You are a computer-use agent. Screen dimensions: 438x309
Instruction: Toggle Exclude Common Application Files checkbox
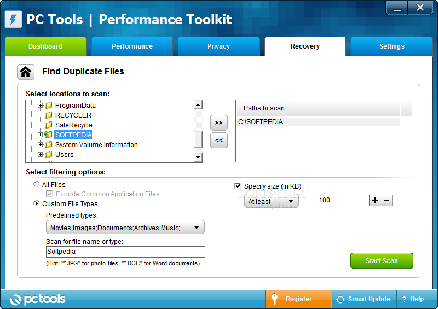(49, 194)
